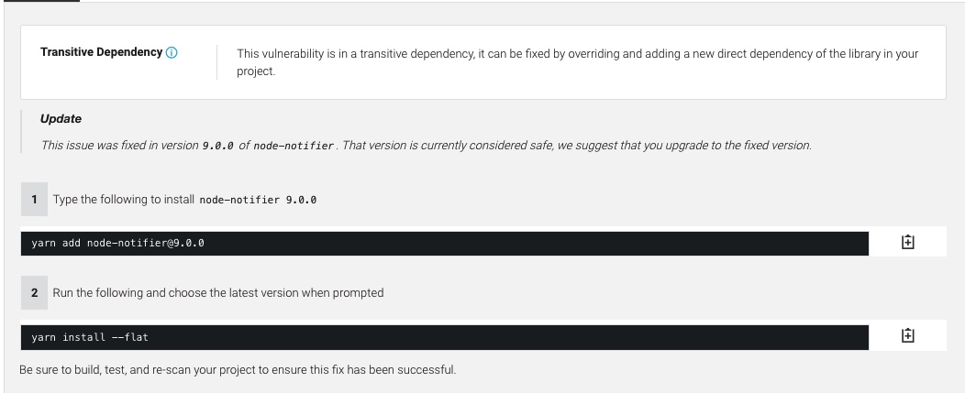Click the info icon beside Transitive Dependency
The width and height of the screenshot is (965, 393).
pos(172,53)
